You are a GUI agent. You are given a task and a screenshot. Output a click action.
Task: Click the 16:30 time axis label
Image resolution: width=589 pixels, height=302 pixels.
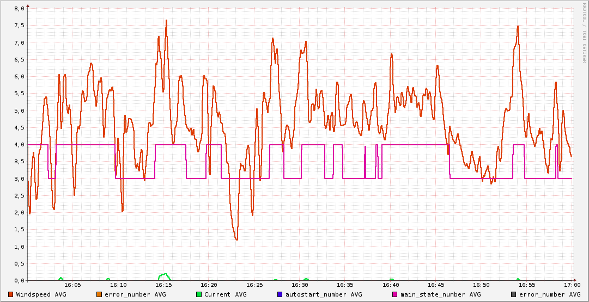pyautogui.click(x=300, y=285)
